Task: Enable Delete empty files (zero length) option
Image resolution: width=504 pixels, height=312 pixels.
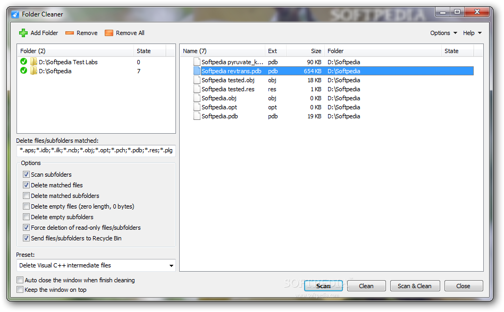Action: [x=27, y=206]
